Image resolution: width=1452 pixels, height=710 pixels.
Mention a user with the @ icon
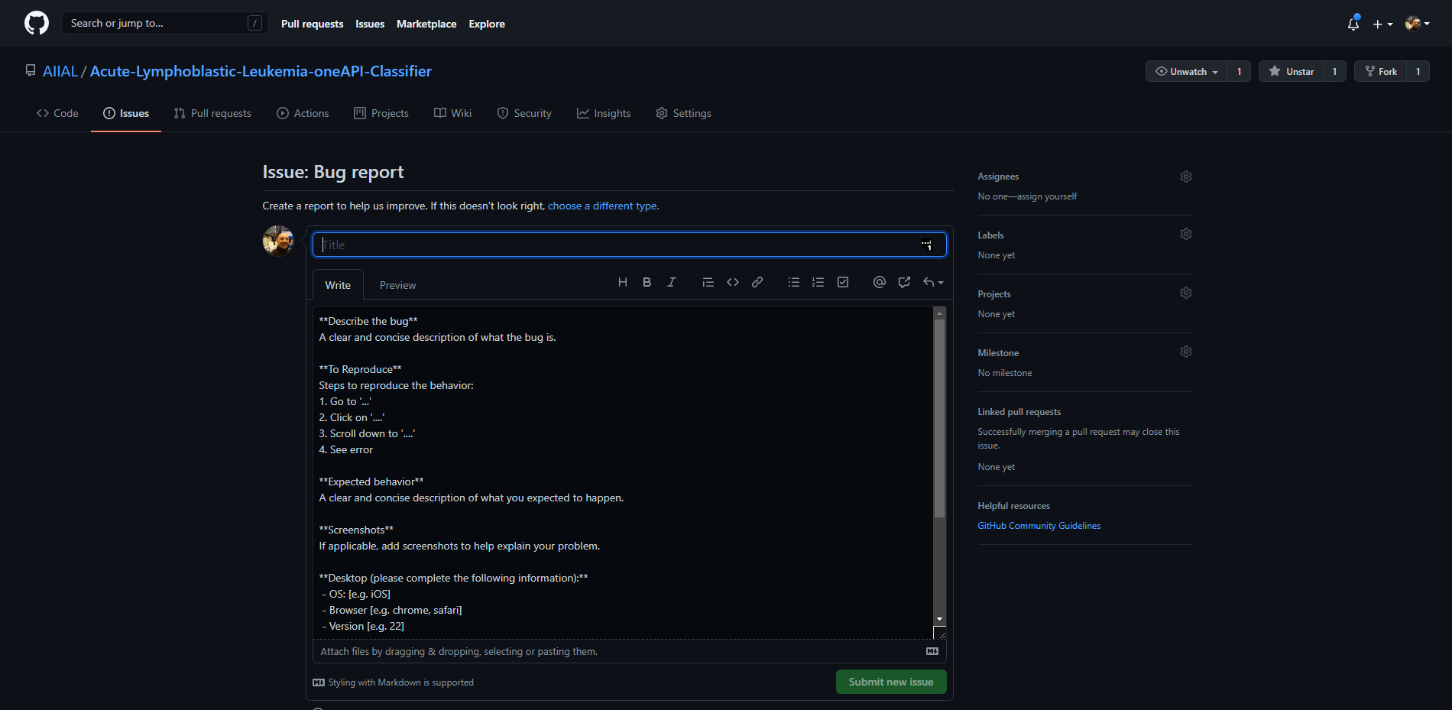click(x=880, y=282)
